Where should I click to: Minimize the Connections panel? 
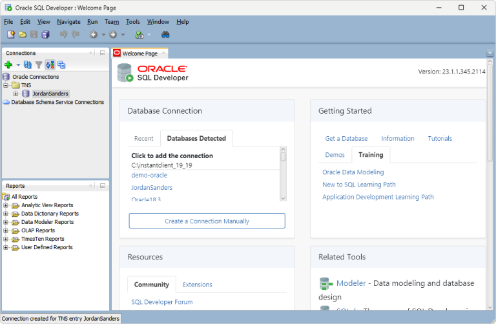pyautogui.click(x=102, y=53)
